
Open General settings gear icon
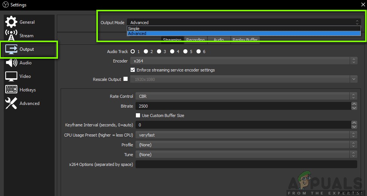click(x=11, y=22)
